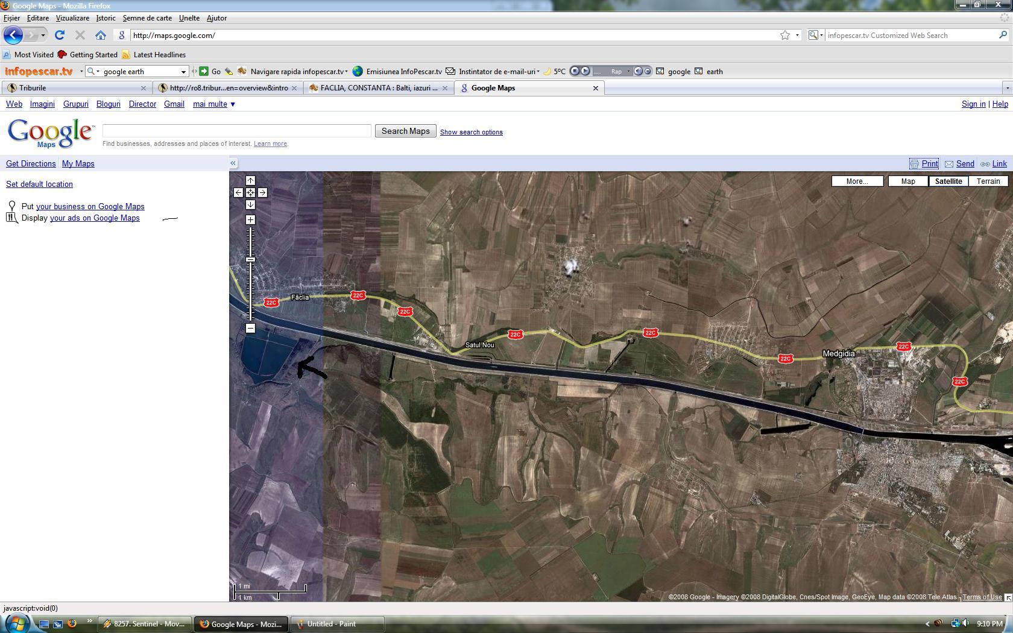Click the map zoom in plus button
This screenshot has width=1013, height=633.
tap(250, 220)
